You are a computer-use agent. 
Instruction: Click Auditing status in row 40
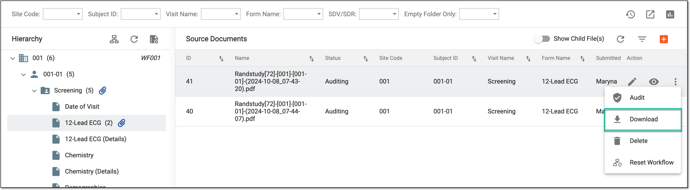coord(336,111)
